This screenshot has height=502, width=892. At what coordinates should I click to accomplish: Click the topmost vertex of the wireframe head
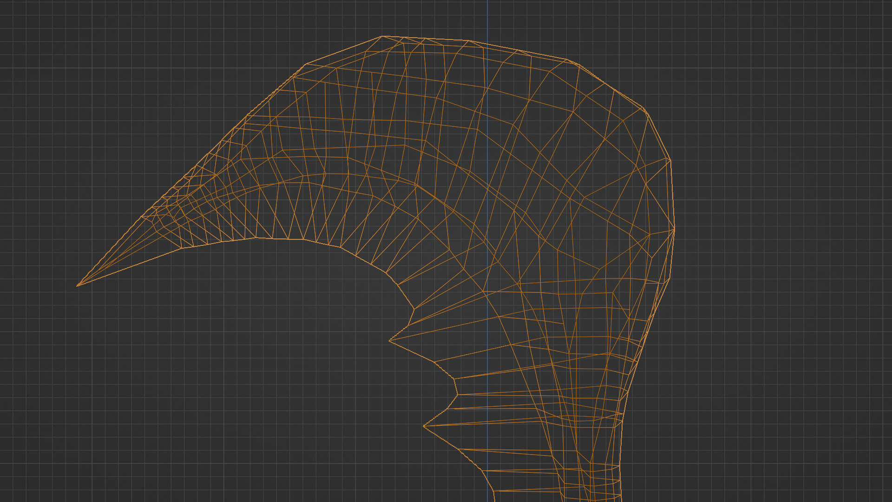(x=382, y=36)
